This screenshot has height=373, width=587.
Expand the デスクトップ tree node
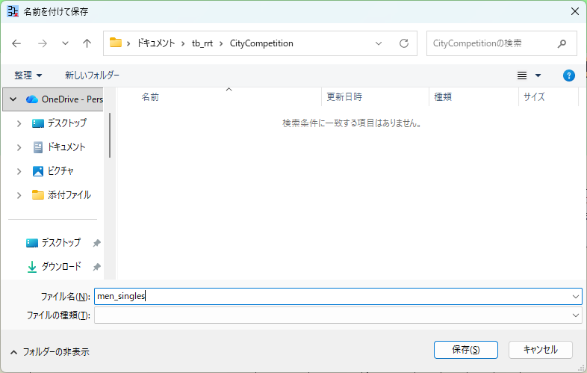tap(19, 123)
